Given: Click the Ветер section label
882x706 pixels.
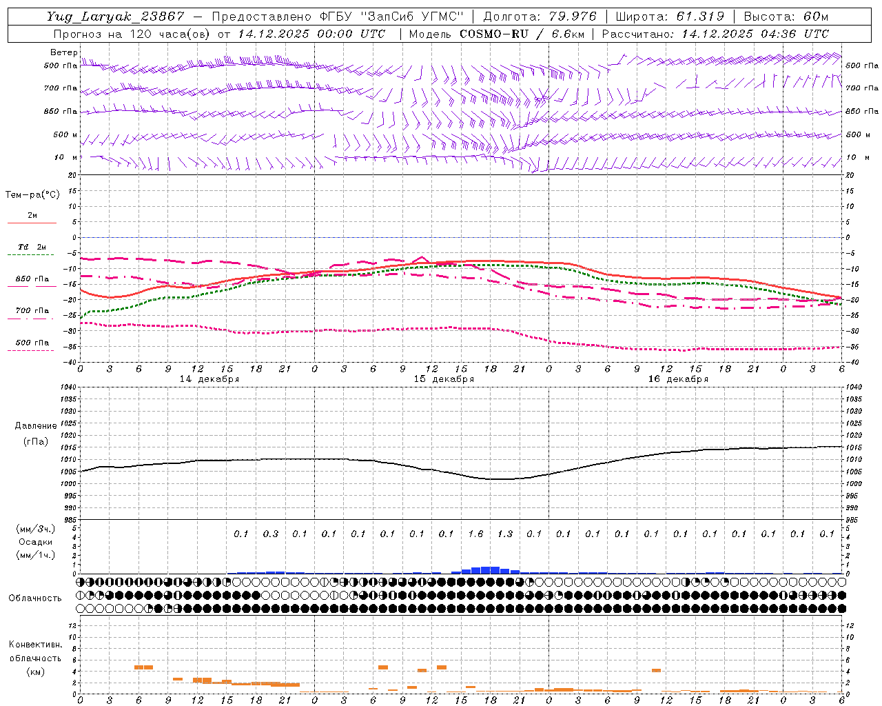Looking at the screenshot, I should tap(64, 52).
